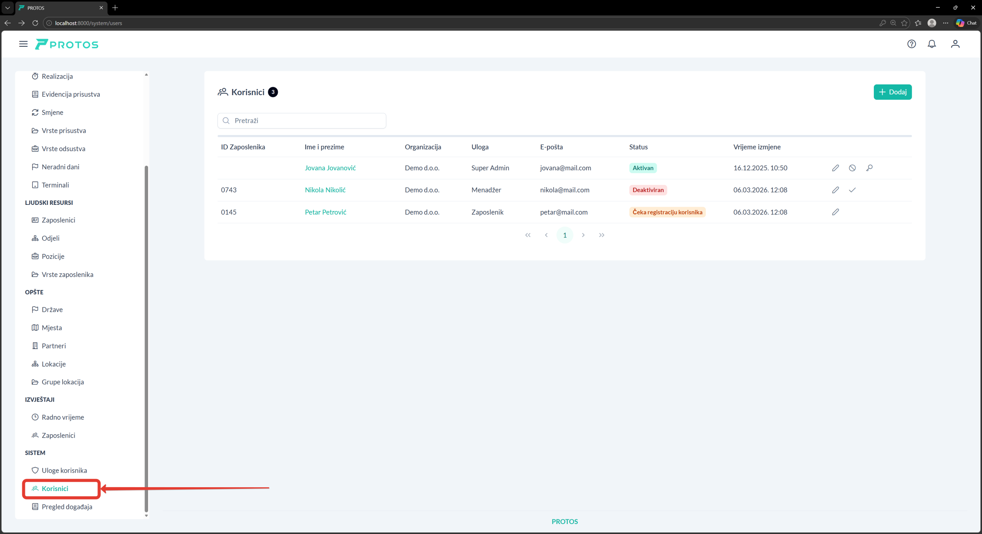Toggle the hamburger sidebar menu
982x534 pixels.
(x=23, y=44)
